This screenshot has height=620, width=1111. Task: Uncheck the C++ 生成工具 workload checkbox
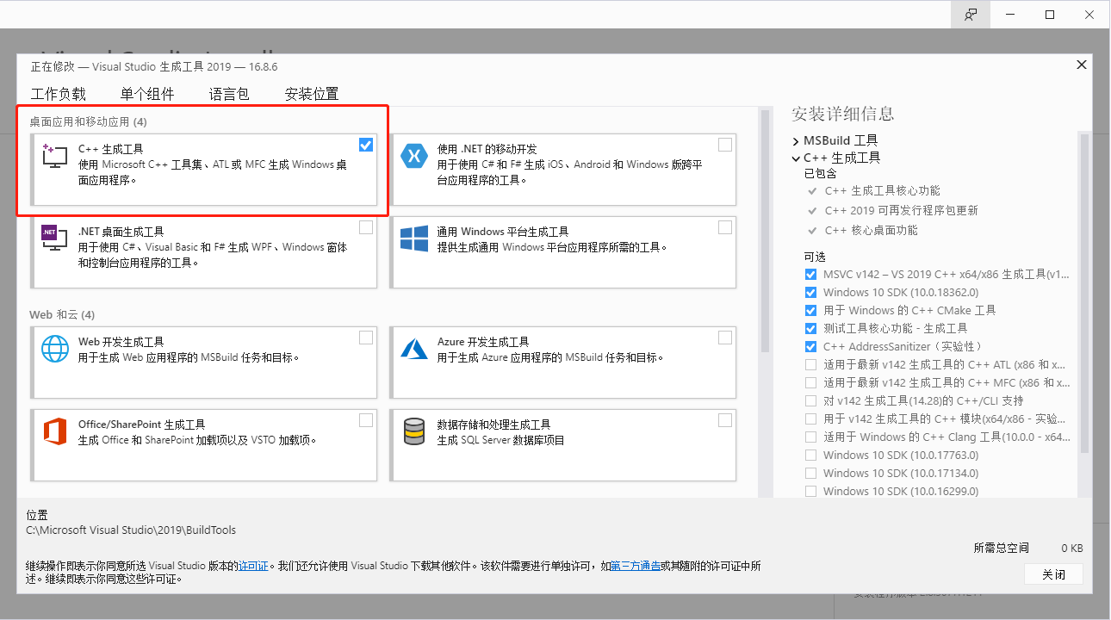point(366,145)
